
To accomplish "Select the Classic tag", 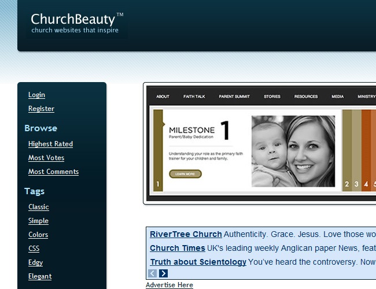I will (39, 207).
